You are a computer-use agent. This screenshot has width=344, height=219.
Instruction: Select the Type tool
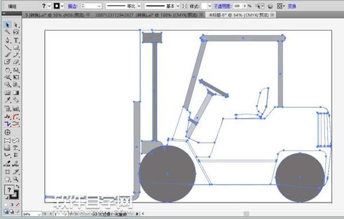click(16, 40)
